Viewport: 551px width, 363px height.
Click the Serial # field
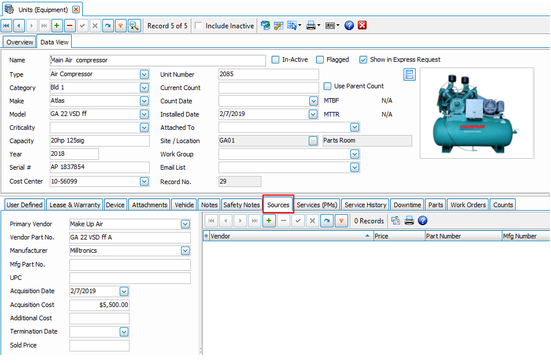point(99,167)
